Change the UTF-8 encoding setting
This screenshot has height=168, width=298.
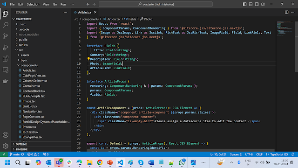coord(249,154)
